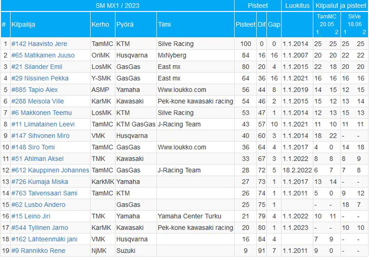Open rider link #142 Haavisto Jere
369x257 pixels.
coord(39,44)
